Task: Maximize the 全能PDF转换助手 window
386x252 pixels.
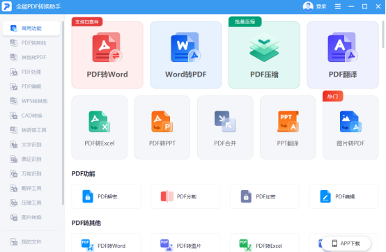Action: click(364, 6)
